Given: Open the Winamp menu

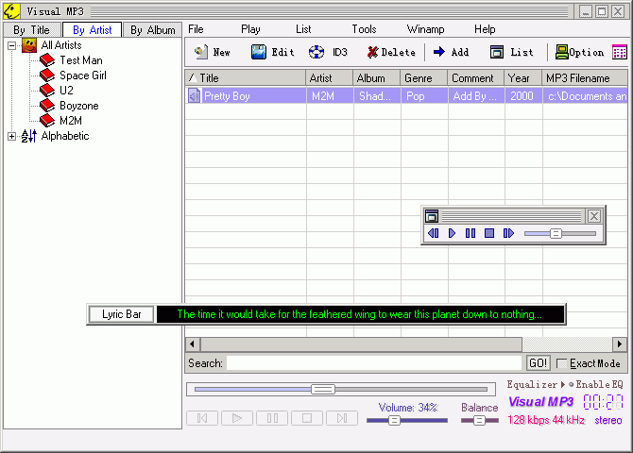Looking at the screenshot, I should [x=425, y=29].
